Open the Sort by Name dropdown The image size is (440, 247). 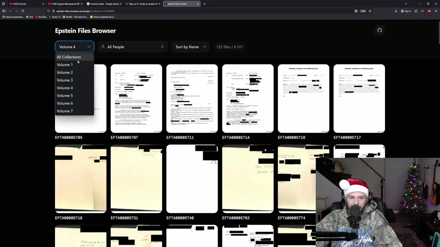coord(191,47)
